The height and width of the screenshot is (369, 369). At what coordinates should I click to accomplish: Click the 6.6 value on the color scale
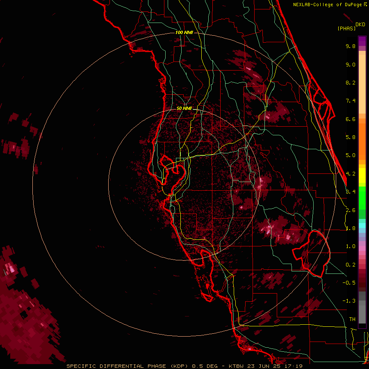[x=351, y=119]
